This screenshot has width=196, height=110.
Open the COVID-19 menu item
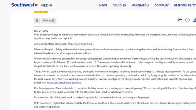pos(119,6)
